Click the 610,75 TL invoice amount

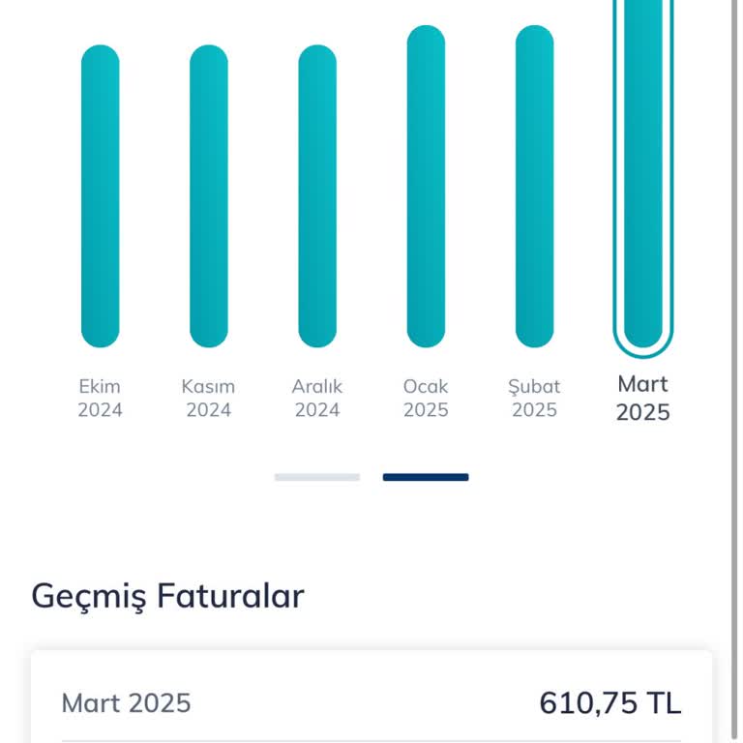tap(609, 703)
